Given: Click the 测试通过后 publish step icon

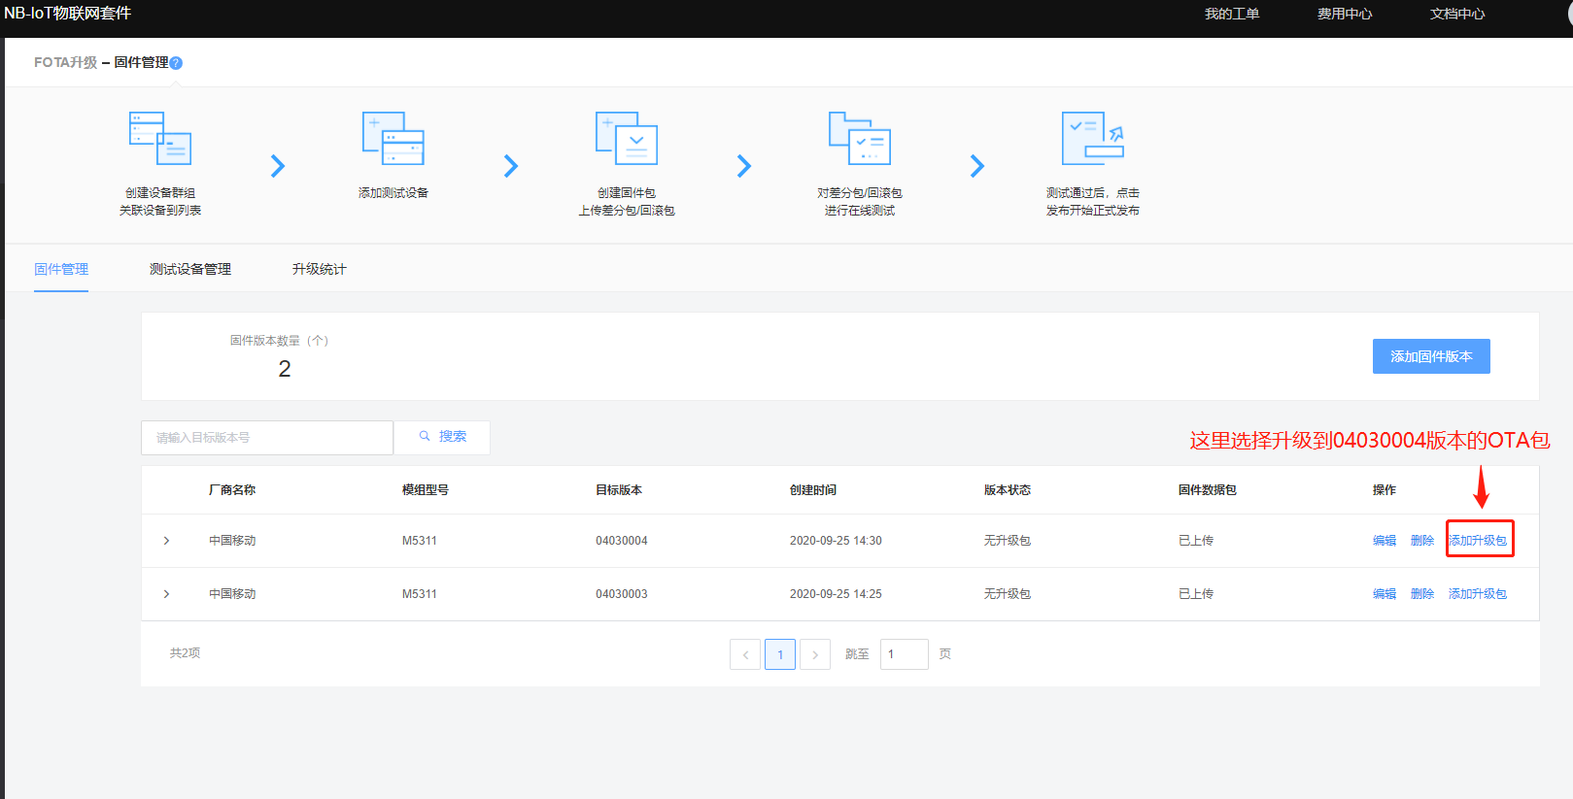Looking at the screenshot, I should click(1093, 138).
